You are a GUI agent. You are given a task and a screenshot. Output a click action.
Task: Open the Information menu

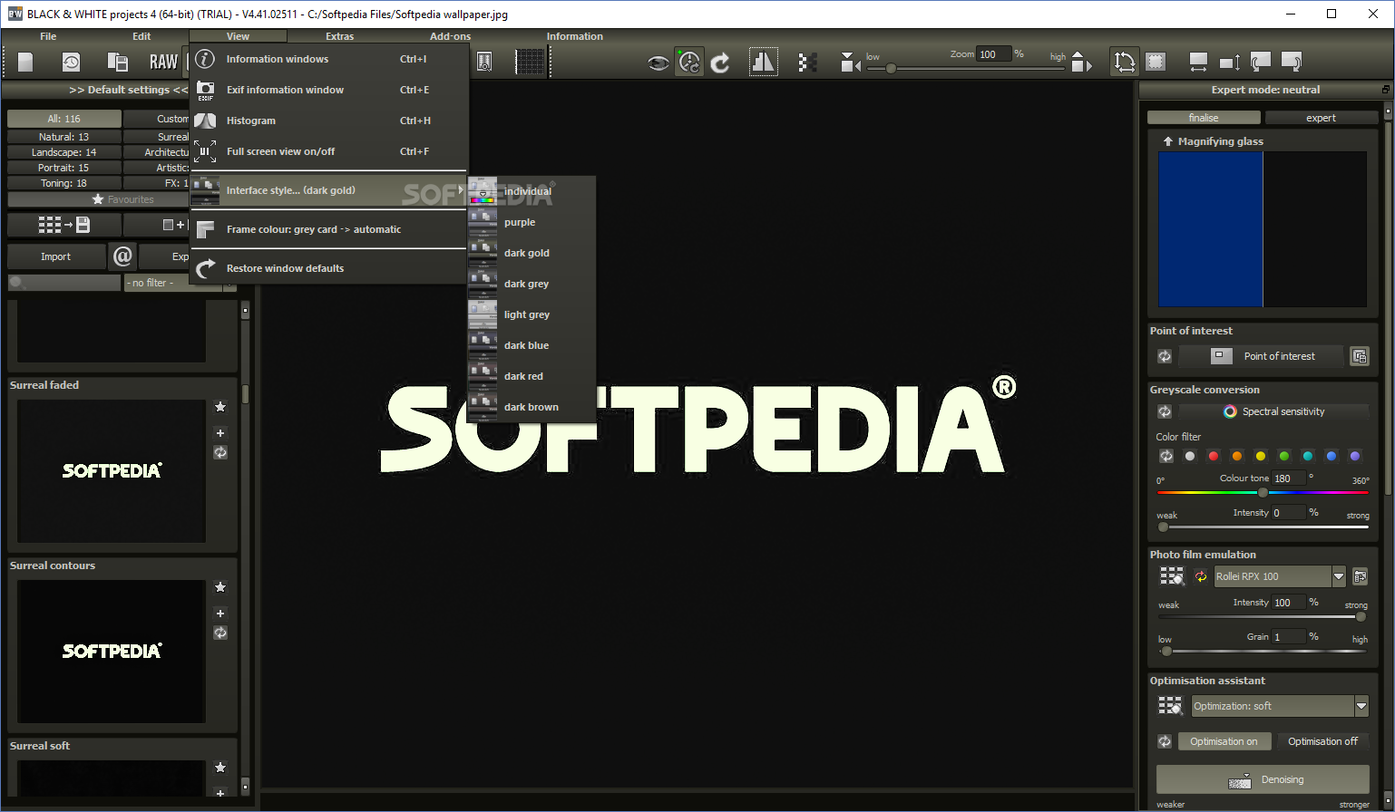point(575,36)
